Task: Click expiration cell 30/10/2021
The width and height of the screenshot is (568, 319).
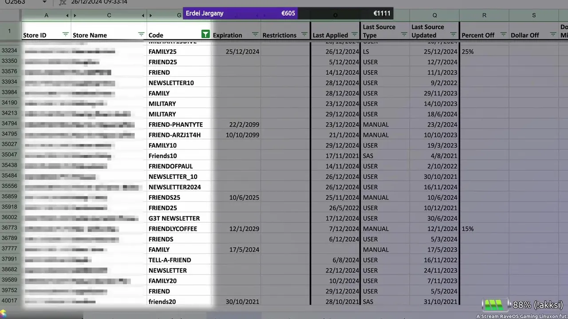Action: [x=236, y=301]
